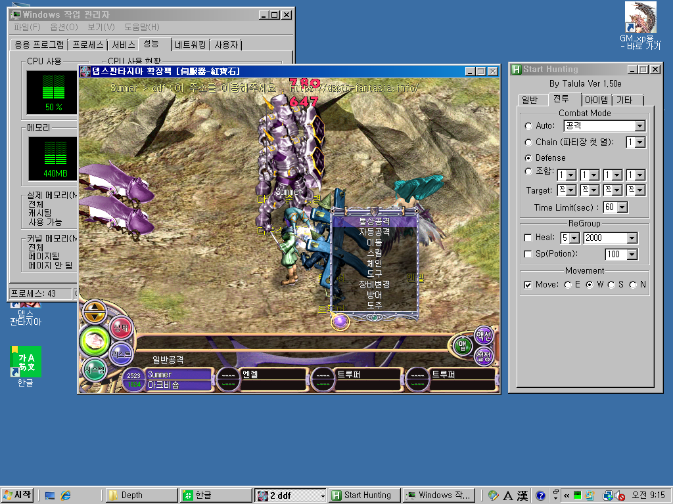Switch to Depth folder taskbar button
This screenshot has height=504, width=673.
pos(142,495)
